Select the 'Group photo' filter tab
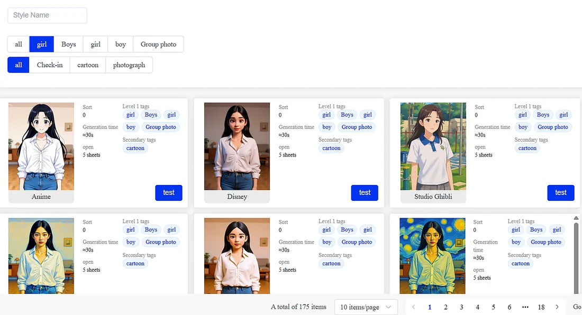The height and width of the screenshot is (315, 582). (159, 44)
